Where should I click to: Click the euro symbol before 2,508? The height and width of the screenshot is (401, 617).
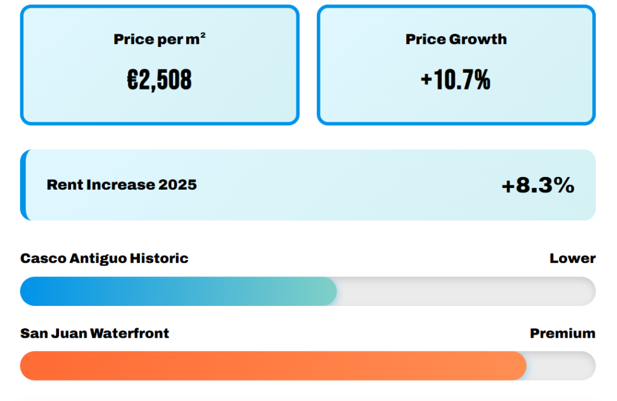point(133,80)
